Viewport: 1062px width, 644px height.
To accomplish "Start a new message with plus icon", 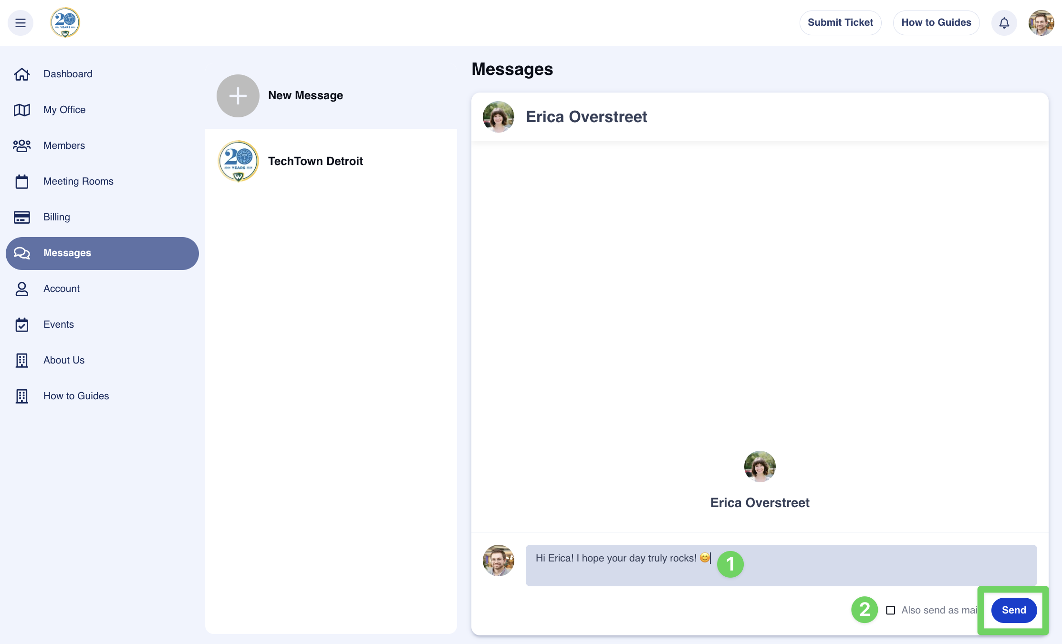I will pos(238,96).
